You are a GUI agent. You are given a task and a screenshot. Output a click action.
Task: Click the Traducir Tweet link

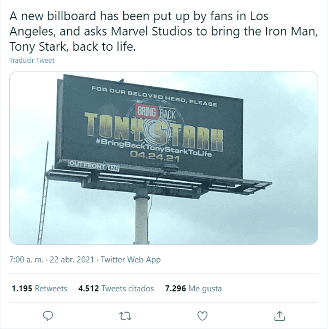click(x=32, y=60)
